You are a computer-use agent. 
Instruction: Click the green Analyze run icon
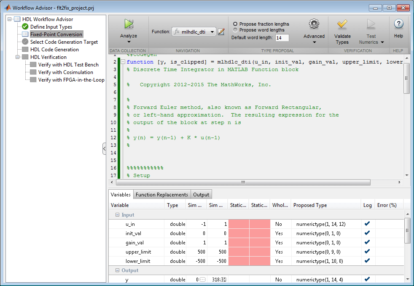(129, 24)
